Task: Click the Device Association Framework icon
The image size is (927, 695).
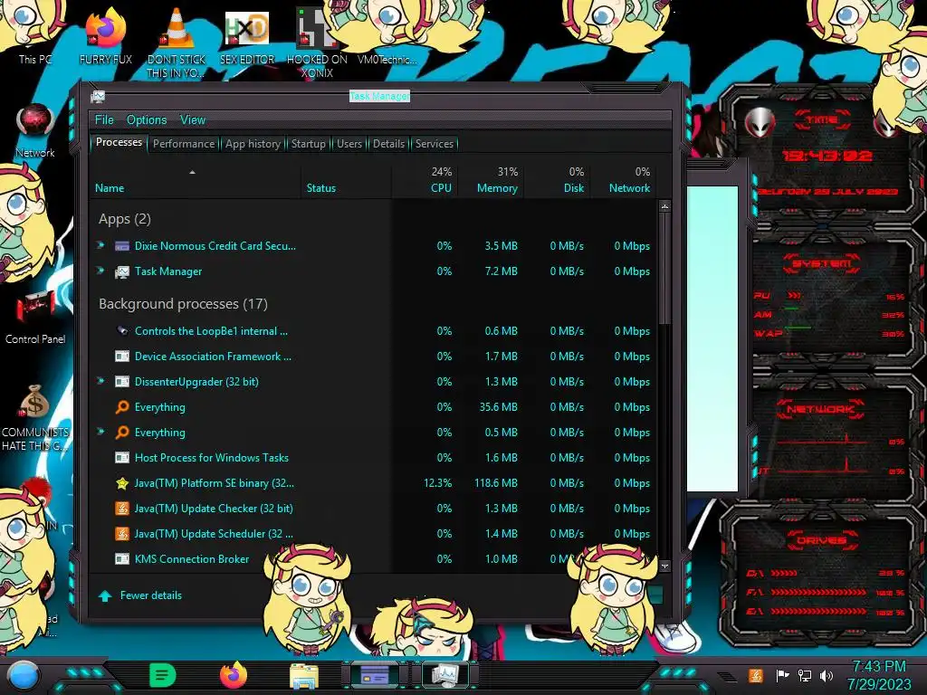Action: pyautogui.click(x=122, y=357)
